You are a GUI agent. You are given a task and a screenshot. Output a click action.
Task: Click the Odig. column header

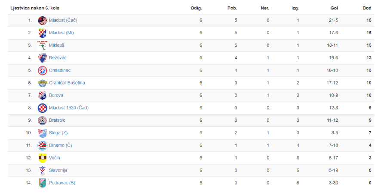(x=197, y=8)
